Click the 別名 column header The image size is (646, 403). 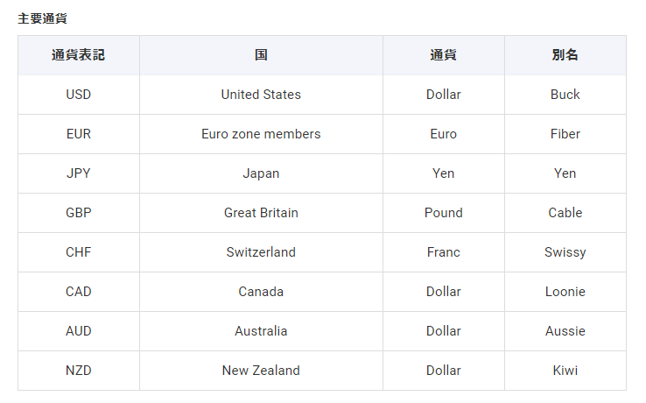(565, 55)
